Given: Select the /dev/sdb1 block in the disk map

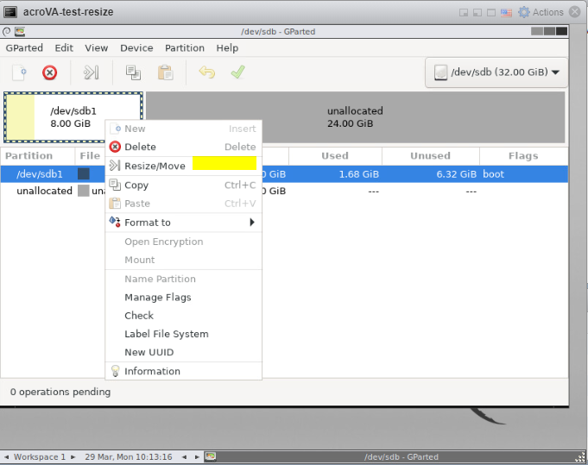Looking at the screenshot, I should [x=73, y=117].
